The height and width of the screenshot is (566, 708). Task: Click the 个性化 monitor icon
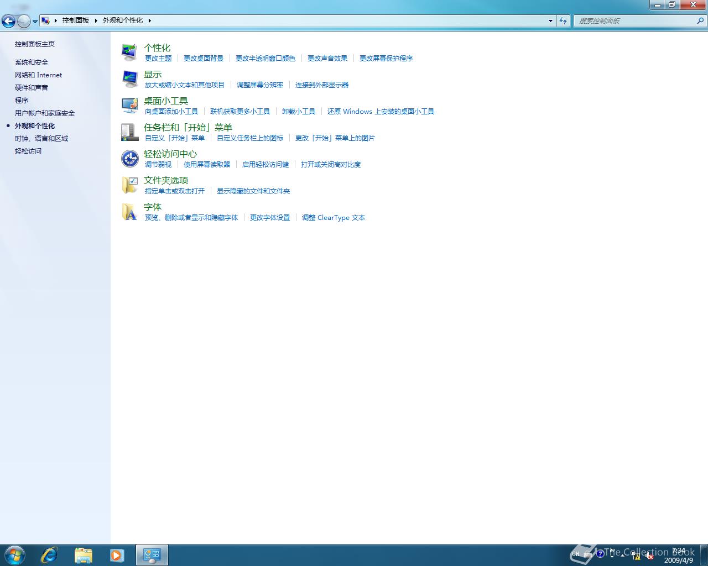click(129, 52)
